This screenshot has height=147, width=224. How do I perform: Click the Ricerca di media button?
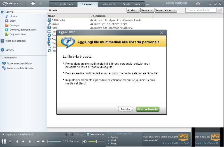click(148, 109)
